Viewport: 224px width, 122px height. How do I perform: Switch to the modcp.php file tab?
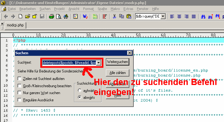[x=15, y=25]
